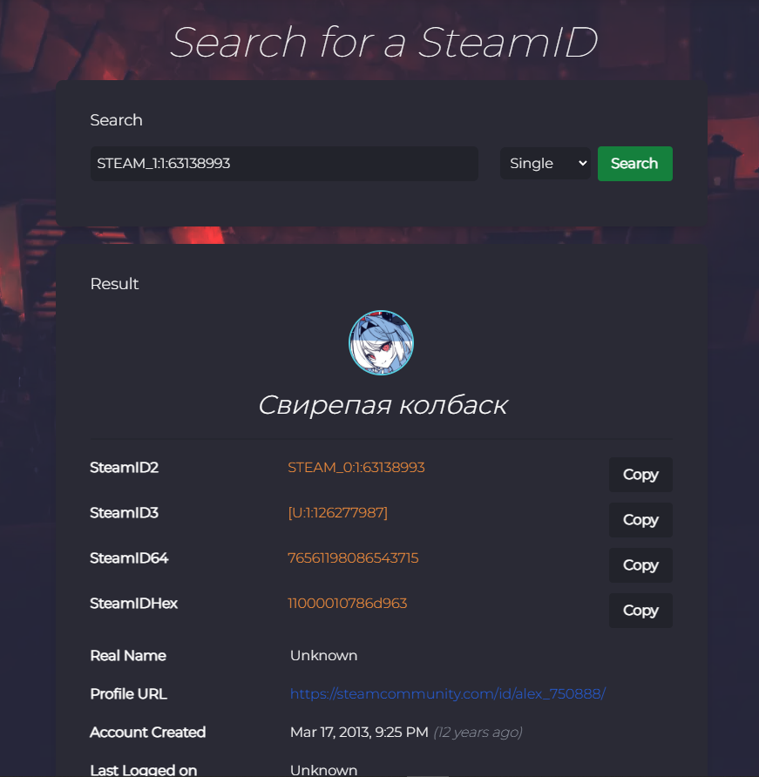Click the SteamID64 row label
The height and width of the screenshot is (777, 759).
(x=129, y=558)
